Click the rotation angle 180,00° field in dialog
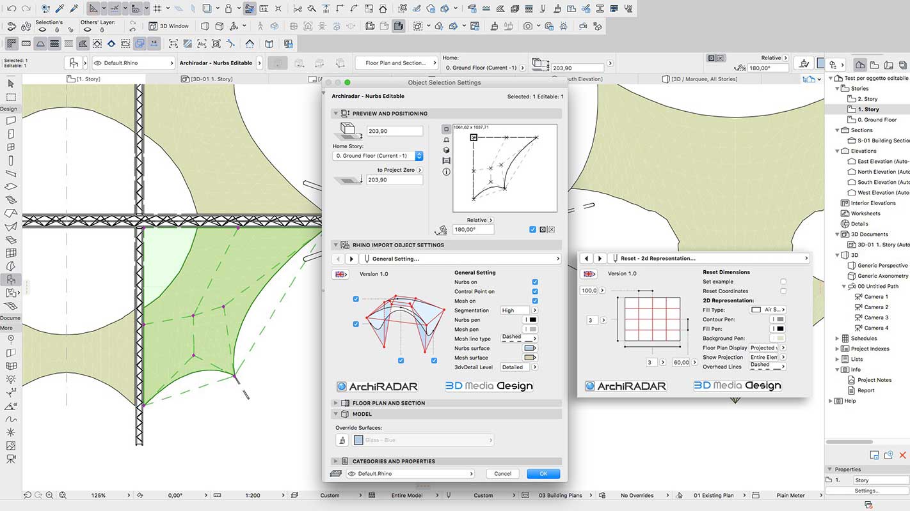Viewport: 910px width, 511px height. [x=475, y=229]
